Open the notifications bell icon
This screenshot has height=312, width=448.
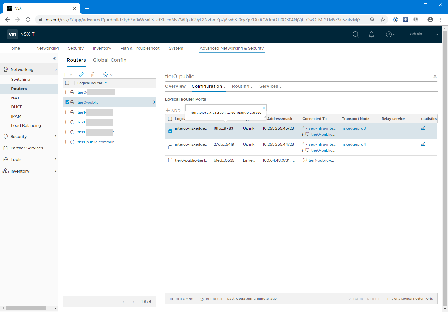click(x=371, y=34)
